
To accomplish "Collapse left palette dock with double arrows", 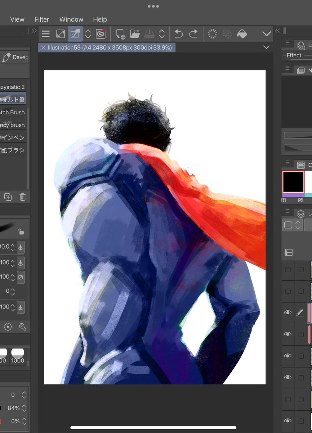I will tap(34, 31).
